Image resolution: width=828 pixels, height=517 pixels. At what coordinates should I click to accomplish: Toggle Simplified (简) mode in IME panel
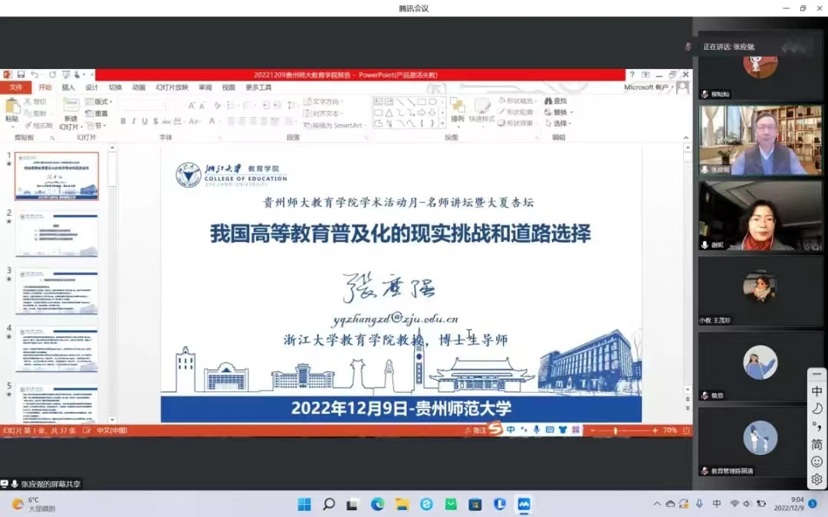[816, 444]
